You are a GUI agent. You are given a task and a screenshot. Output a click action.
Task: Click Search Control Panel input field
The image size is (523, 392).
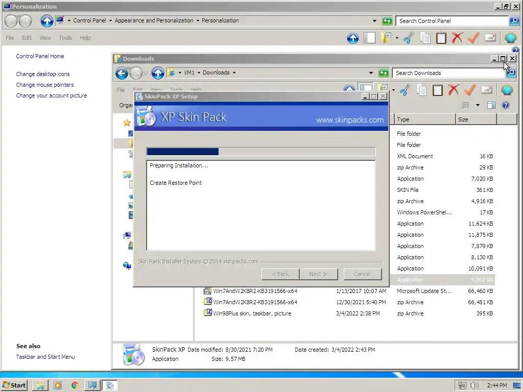tap(453, 21)
